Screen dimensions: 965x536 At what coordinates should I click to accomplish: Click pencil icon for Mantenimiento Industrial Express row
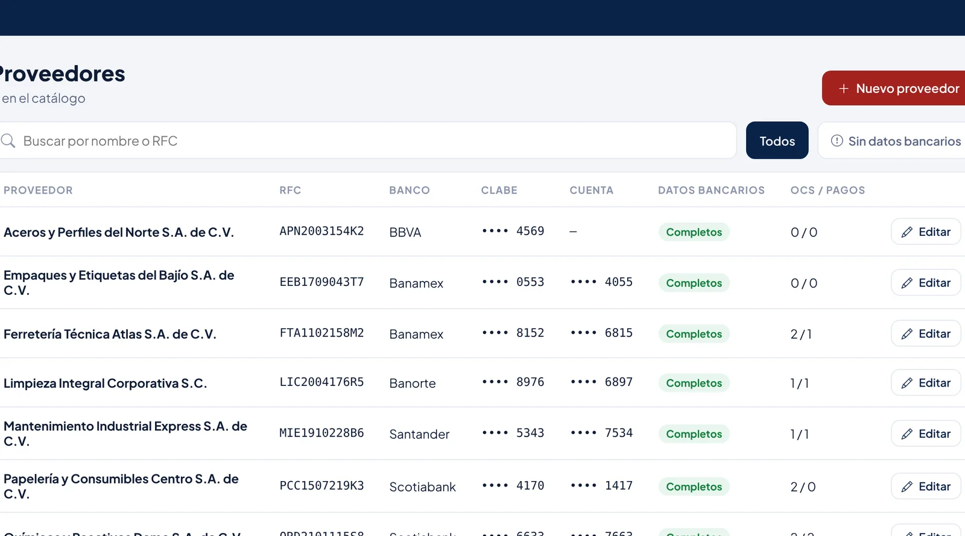click(907, 434)
